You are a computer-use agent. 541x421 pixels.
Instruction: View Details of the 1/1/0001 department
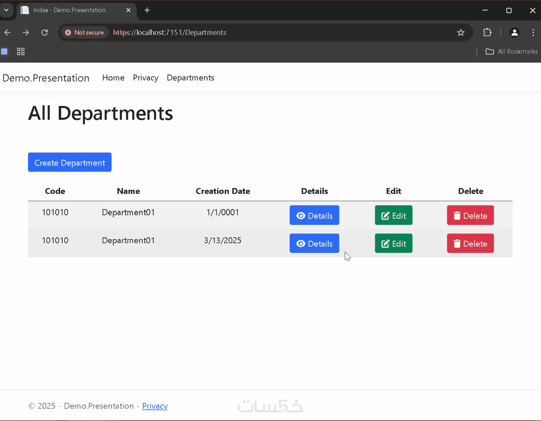314,215
